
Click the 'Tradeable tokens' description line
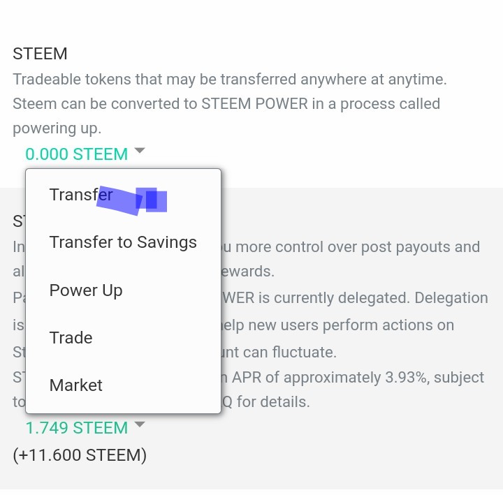pos(229,79)
